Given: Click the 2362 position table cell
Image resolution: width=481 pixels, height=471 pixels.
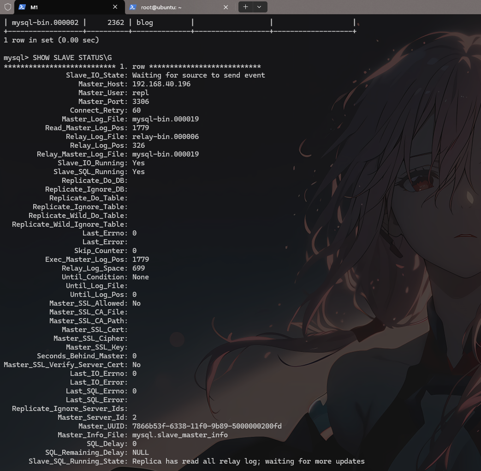Looking at the screenshot, I should tap(116, 23).
